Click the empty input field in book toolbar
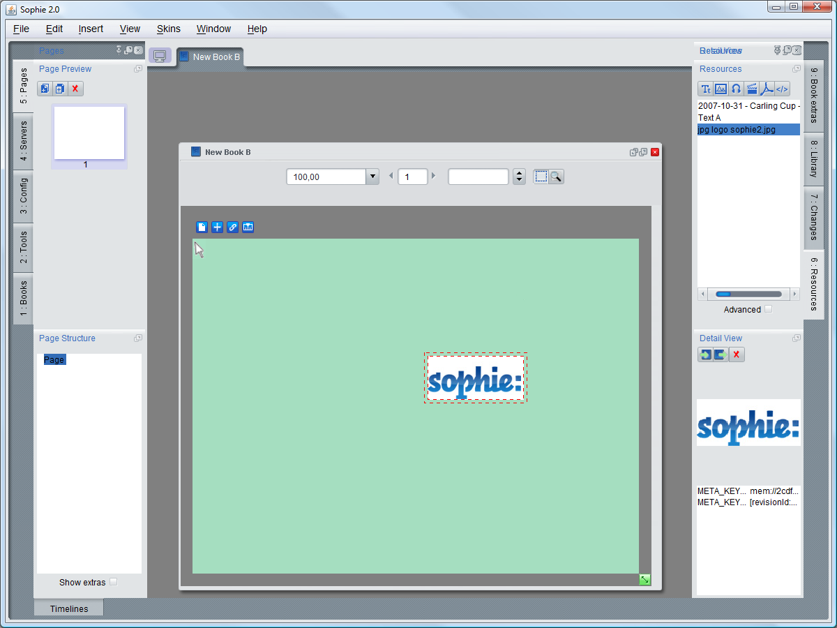Image resolution: width=837 pixels, height=628 pixels. click(478, 177)
